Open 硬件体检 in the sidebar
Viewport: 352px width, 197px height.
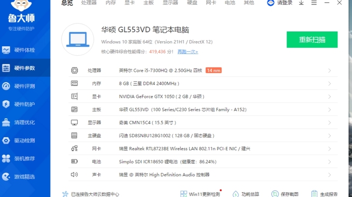click(24, 50)
